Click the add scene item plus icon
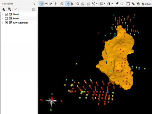The width and height of the screenshot is (152, 114). [x=3, y=9]
